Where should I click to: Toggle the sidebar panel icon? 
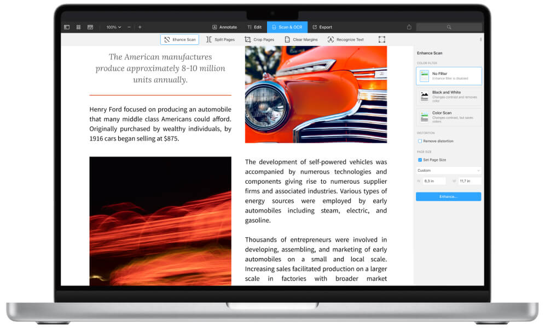pyautogui.click(x=67, y=27)
